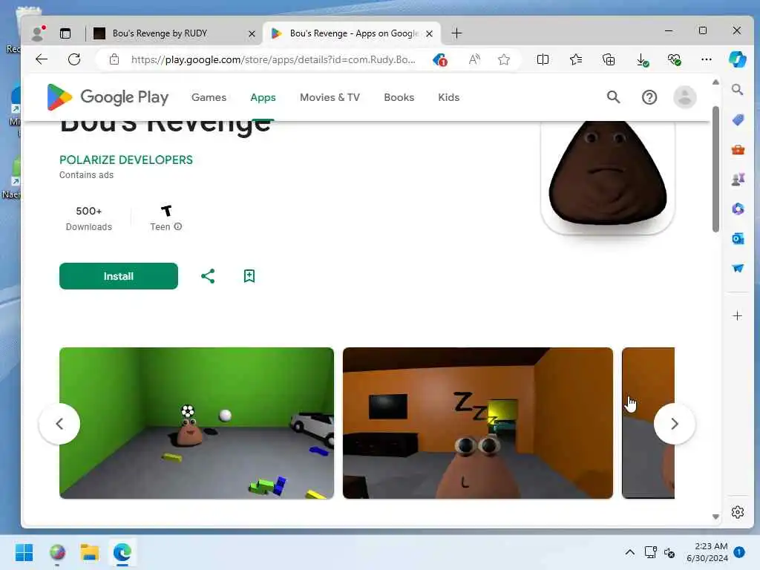The image size is (760, 570).
Task: Show hidden system tray icons
Action: pos(629,552)
